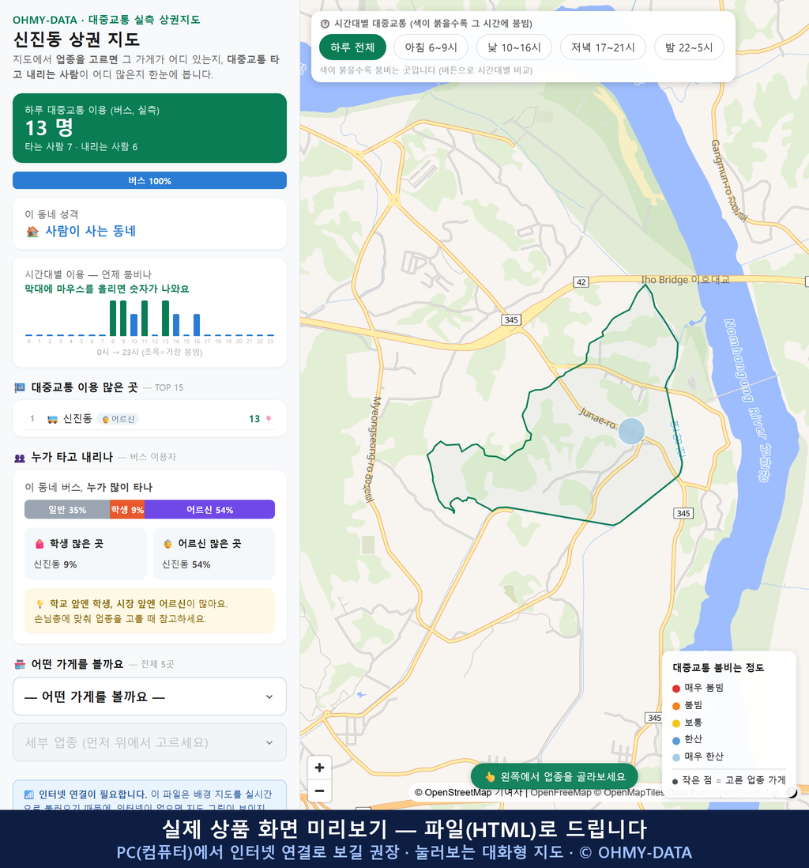Screen dimensions: 809x868
Task: Click the Junae-ro road label on map
Action: point(597,418)
